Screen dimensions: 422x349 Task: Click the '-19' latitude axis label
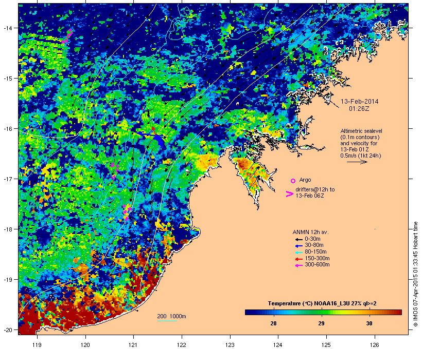[7, 280]
